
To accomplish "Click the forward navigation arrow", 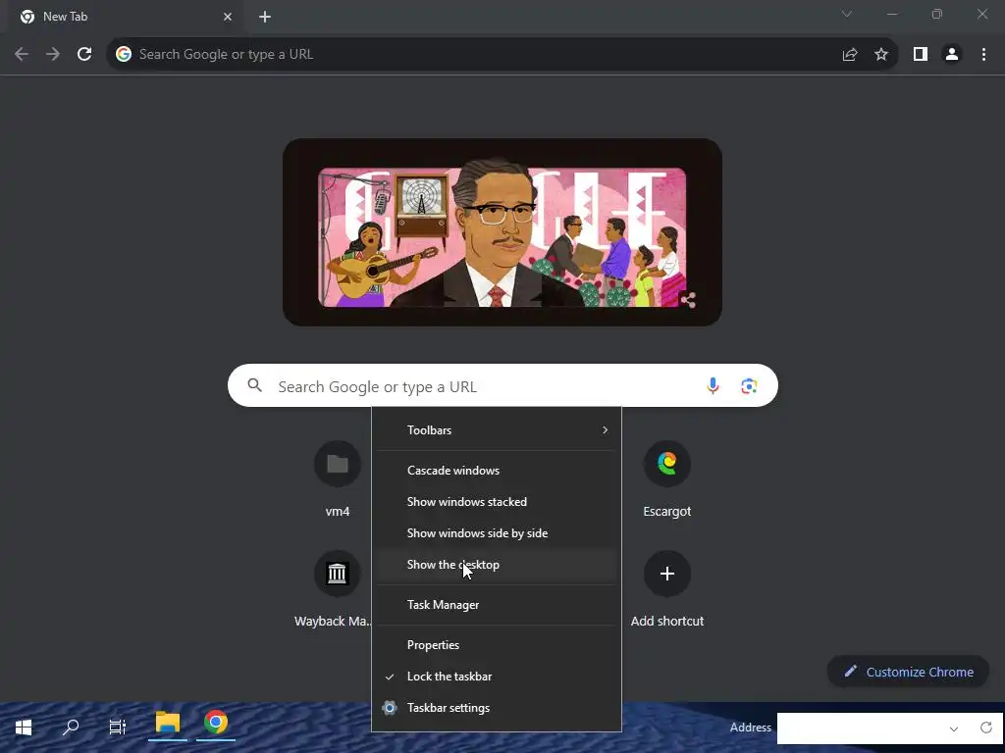I will pos(53,55).
